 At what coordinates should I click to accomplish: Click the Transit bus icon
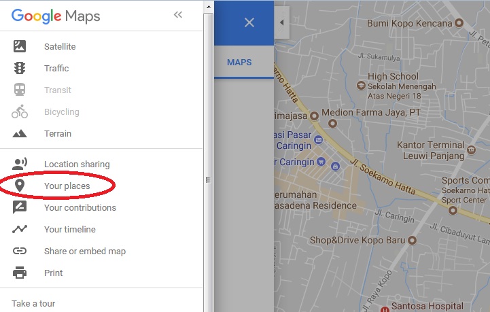click(x=20, y=90)
